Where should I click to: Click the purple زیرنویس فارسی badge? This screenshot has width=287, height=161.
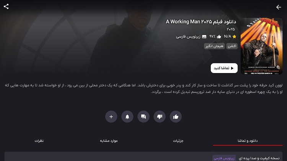[224, 158]
